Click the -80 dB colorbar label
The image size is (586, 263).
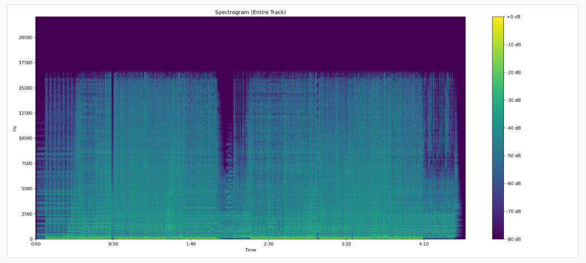(513, 239)
